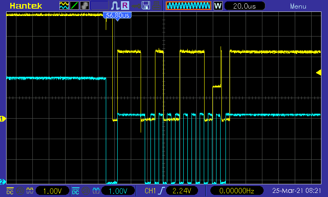Click the dual sine wave channel display icon
Screen dimensions: 328x197
click(x=64, y=6)
